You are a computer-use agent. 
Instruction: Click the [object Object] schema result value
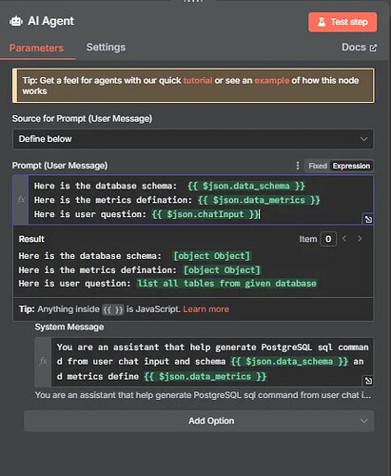(211, 256)
